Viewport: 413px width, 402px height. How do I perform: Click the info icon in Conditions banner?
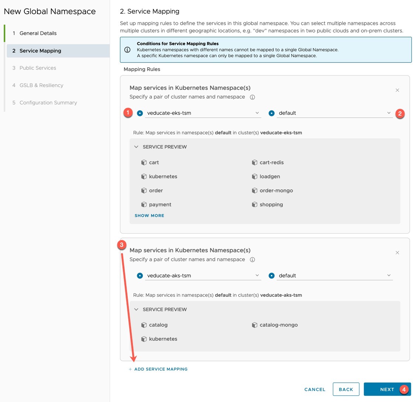click(127, 50)
